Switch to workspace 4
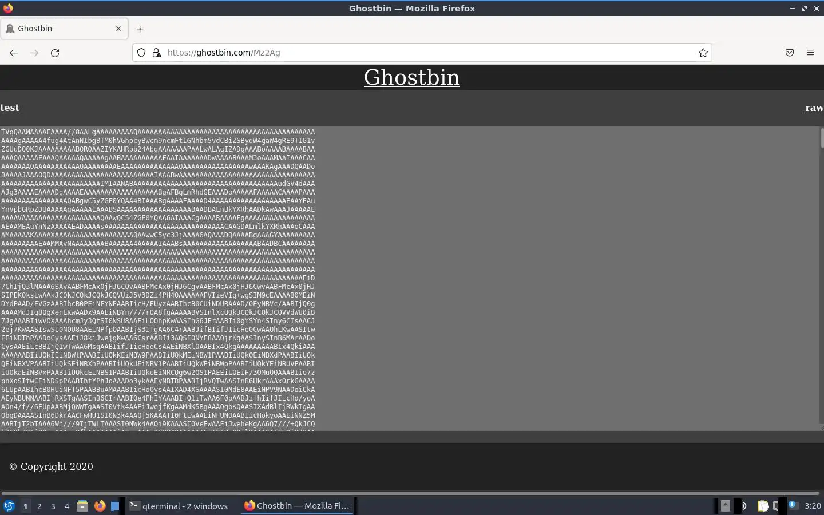 click(67, 506)
